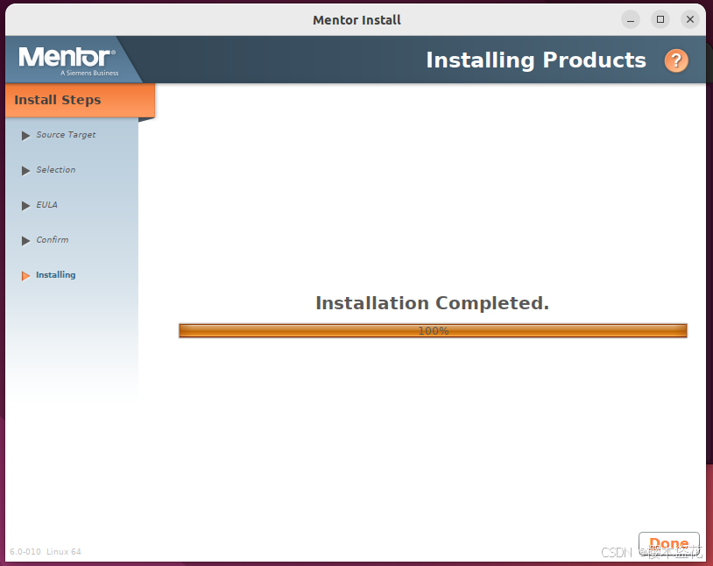This screenshot has width=713, height=566.
Task: Go to the Selection step
Action: tap(56, 170)
